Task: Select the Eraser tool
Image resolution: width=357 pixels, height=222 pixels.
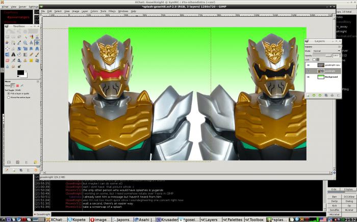Action: click(7, 60)
